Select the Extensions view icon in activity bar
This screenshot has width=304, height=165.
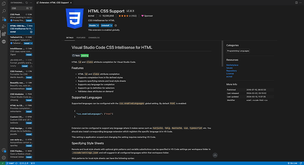coord(4,34)
